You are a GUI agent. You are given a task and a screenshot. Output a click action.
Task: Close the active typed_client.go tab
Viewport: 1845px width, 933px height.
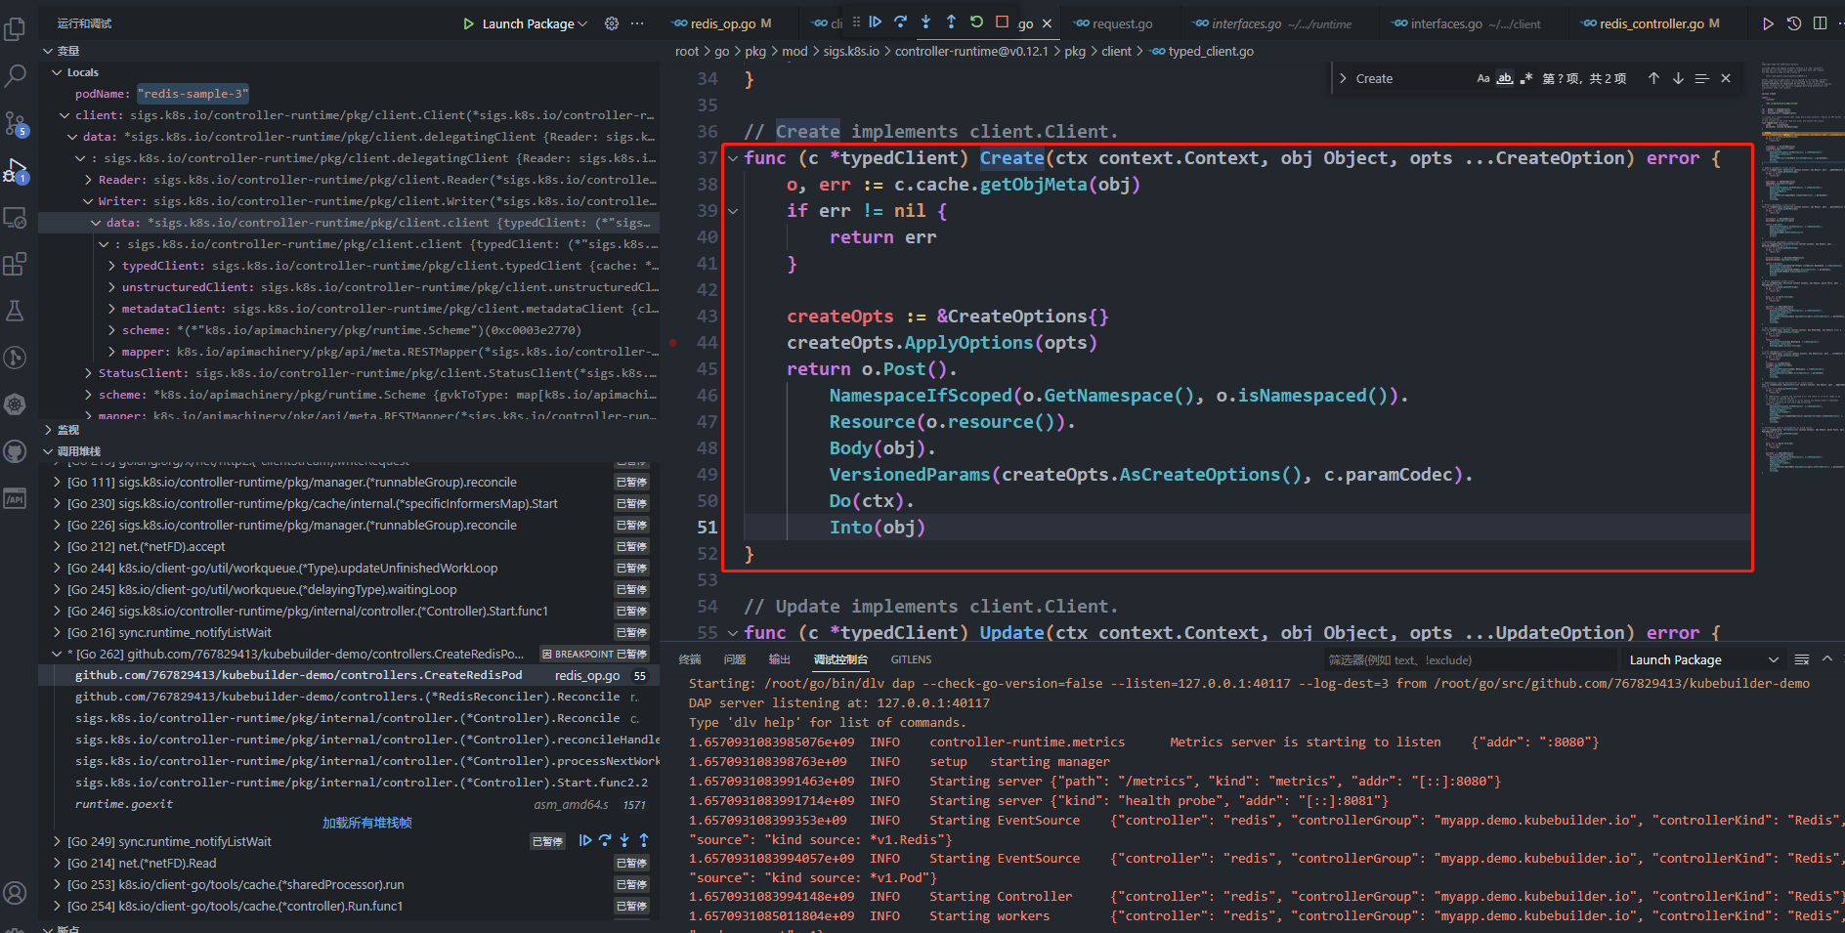pos(1047,23)
